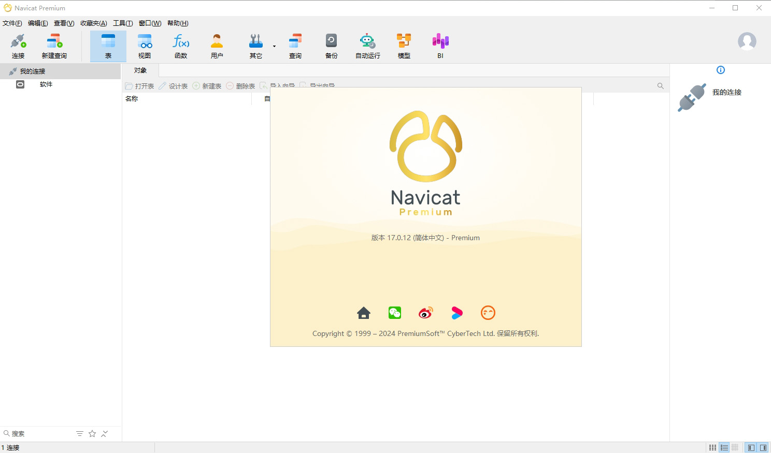Open the 编辑 Edit menu

coord(38,23)
